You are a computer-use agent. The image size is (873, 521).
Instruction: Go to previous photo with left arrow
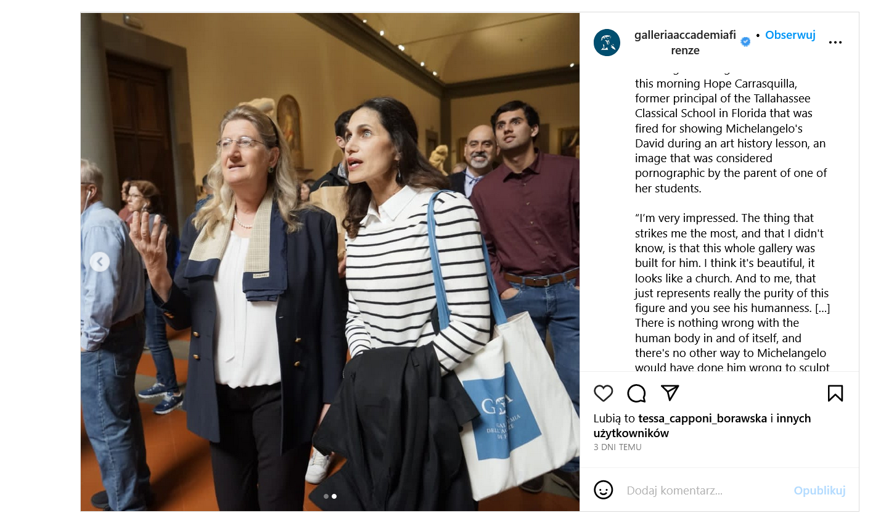100,262
